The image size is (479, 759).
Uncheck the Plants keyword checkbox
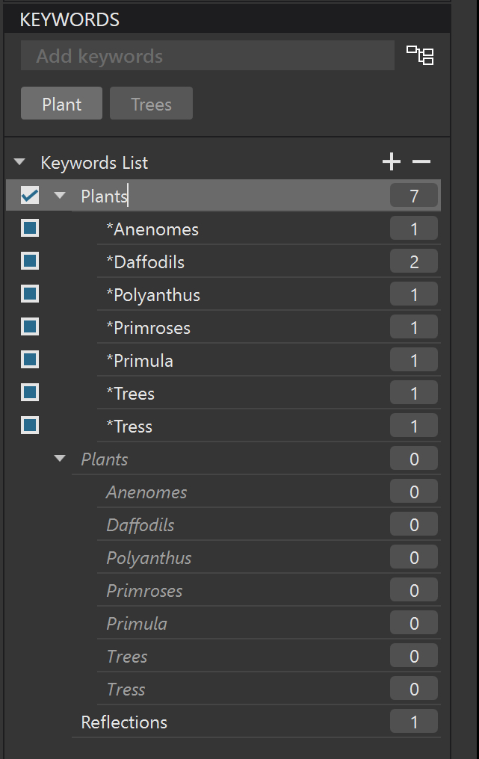(x=30, y=196)
